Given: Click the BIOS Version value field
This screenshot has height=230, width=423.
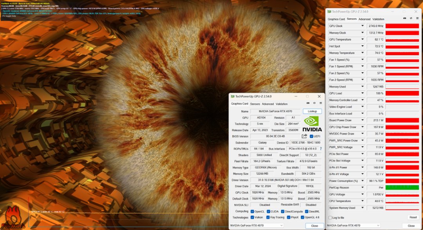Looking at the screenshot, I should [x=275, y=136].
